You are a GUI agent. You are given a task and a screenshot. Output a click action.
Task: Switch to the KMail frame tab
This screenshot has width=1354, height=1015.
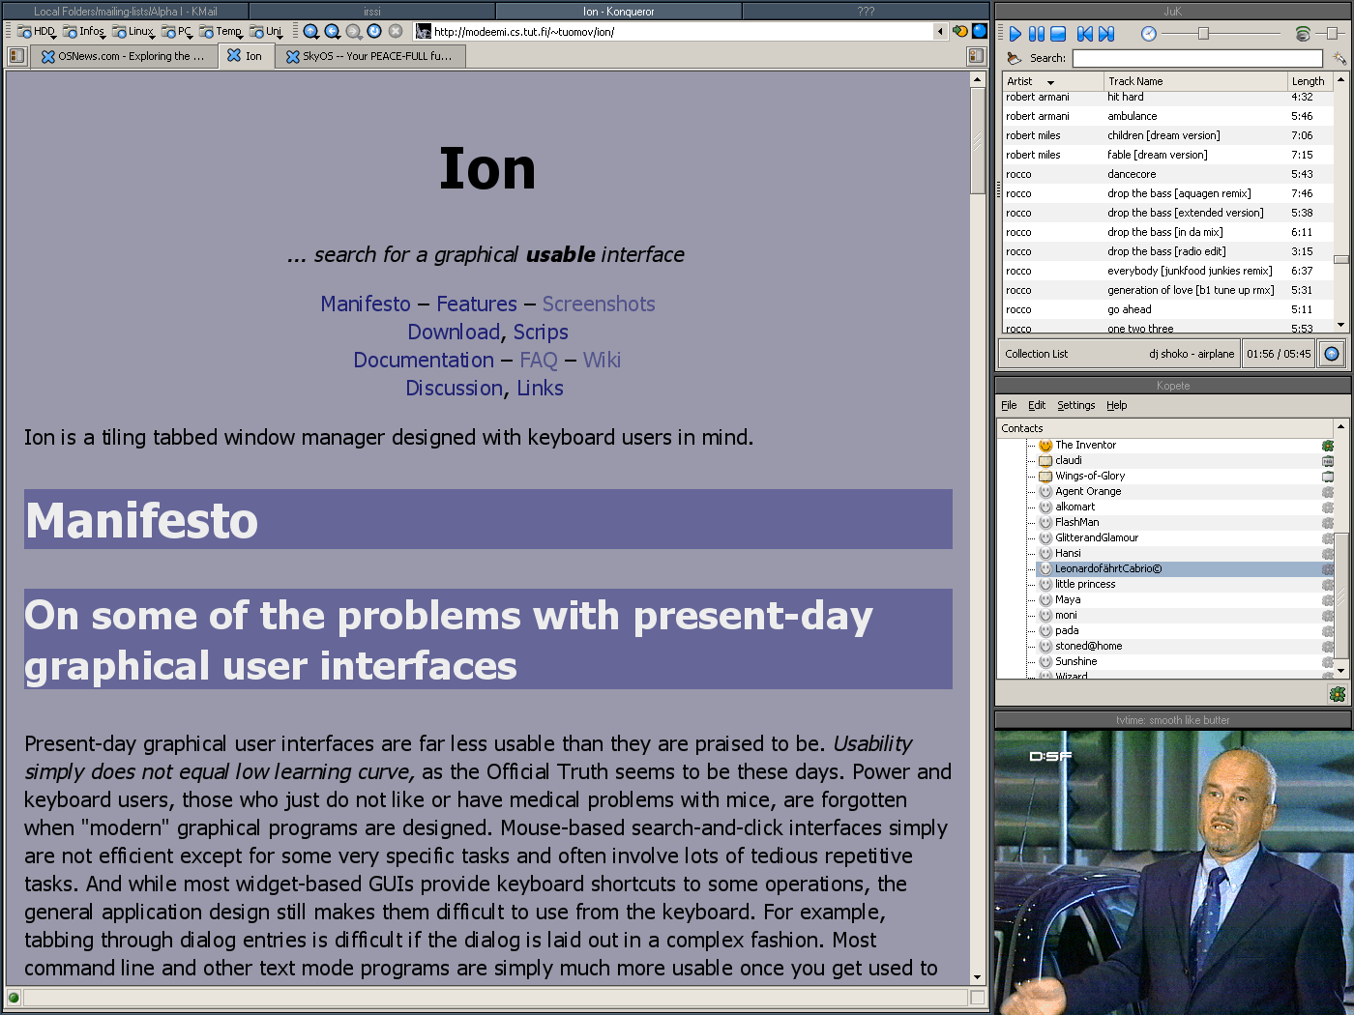(126, 12)
